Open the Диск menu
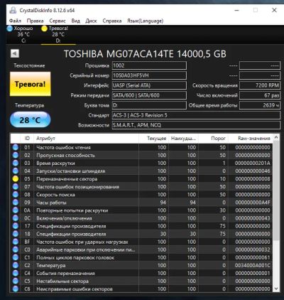 click(x=91, y=21)
